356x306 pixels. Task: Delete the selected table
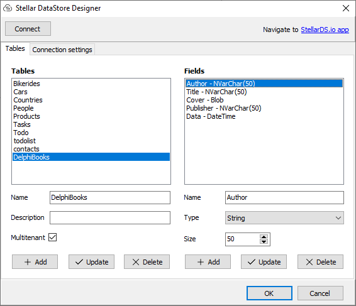pos(147,262)
